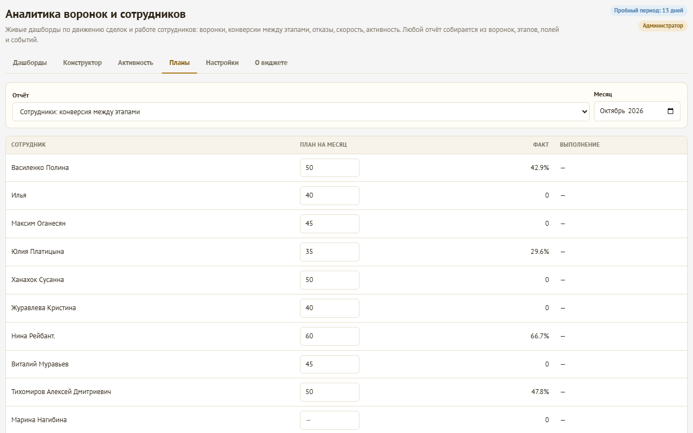Click the Пробный период: 13 дней badge
Screen dimensions: 693x433
649,10
